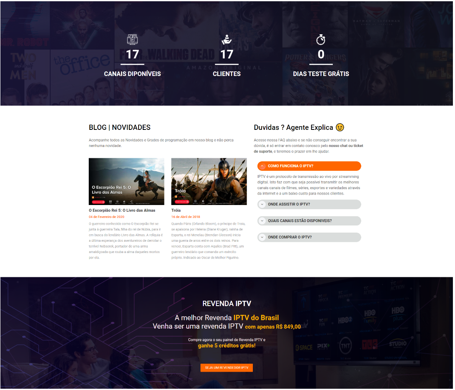Open the Tróia movie thumbnail image
This screenshot has width=455, height=390.
coord(209,182)
